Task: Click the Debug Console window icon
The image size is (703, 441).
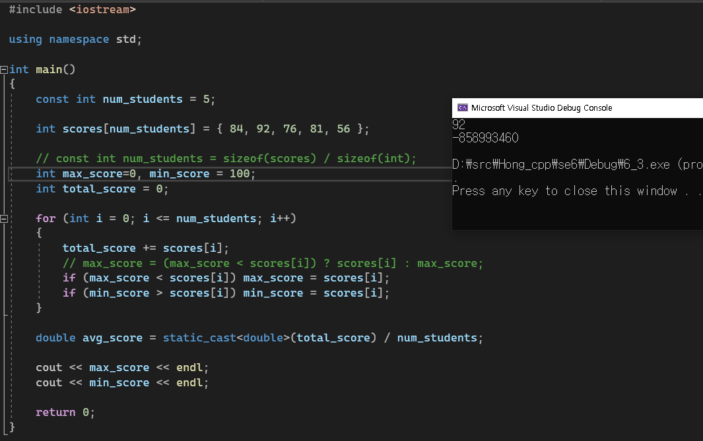Action: click(x=463, y=107)
